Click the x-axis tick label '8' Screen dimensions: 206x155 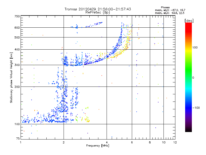tap(150, 142)
